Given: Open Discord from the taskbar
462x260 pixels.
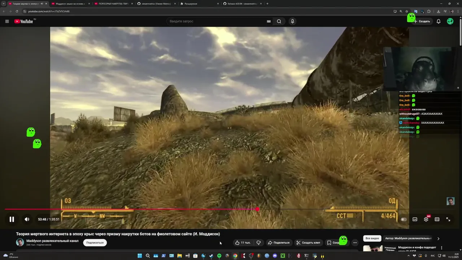Looking at the screenshot, I should pos(275,256).
